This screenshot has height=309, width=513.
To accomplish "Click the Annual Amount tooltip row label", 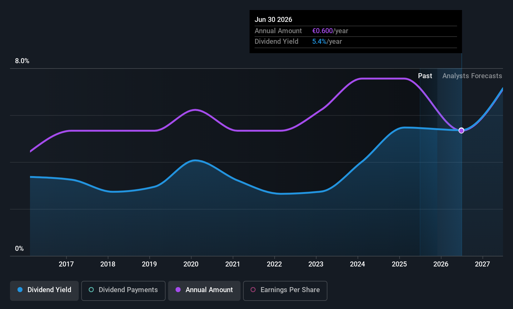I will 278,31.
